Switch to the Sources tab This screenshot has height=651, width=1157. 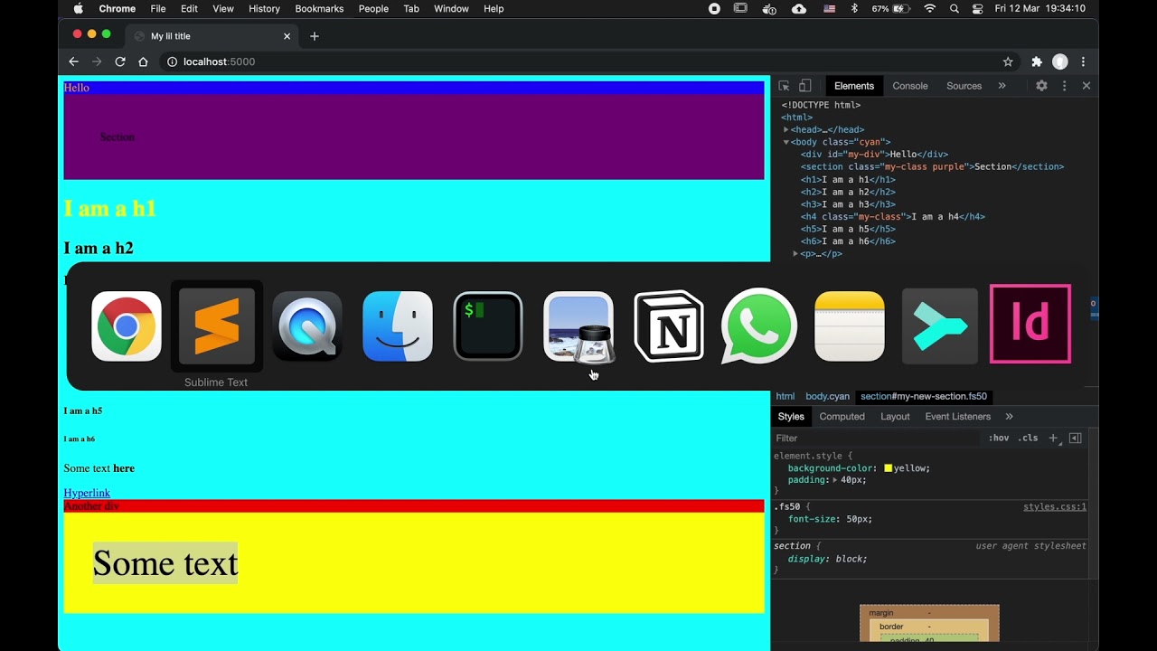pyautogui.click(x=964, y=86)
